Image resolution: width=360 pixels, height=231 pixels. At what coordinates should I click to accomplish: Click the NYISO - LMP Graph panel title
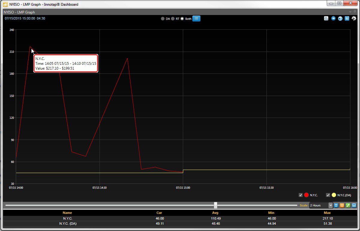[19, 12]
